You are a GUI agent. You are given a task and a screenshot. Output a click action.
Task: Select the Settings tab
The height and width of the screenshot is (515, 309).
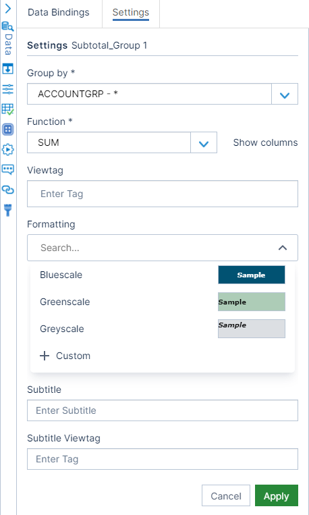(131, 12)
